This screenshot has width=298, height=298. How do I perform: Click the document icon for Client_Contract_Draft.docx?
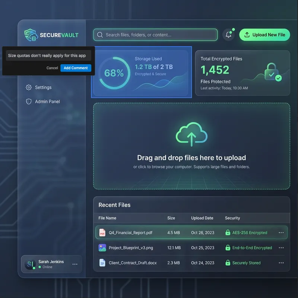[x=102, y=263]
